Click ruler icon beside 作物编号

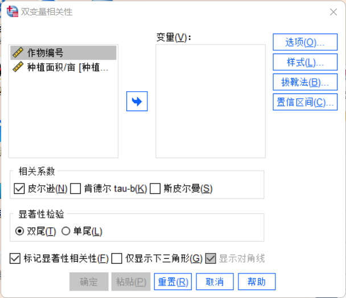pyautogui.click(x=18, y=52)
